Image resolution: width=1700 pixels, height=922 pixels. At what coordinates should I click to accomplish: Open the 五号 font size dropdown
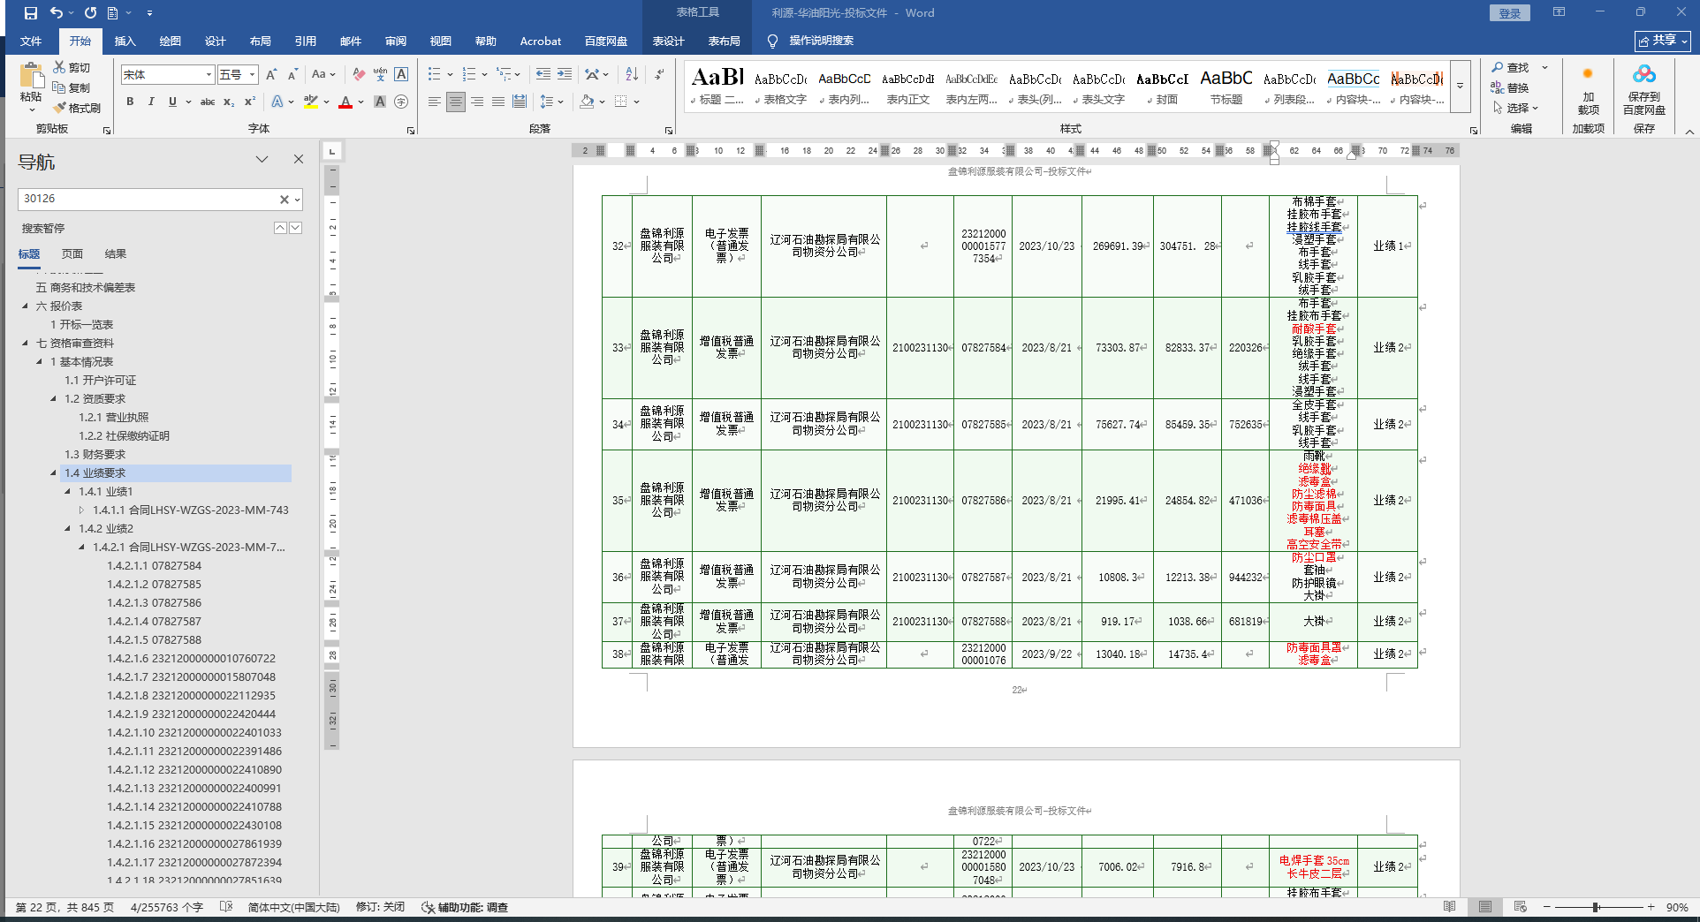(x=253, y=75)
